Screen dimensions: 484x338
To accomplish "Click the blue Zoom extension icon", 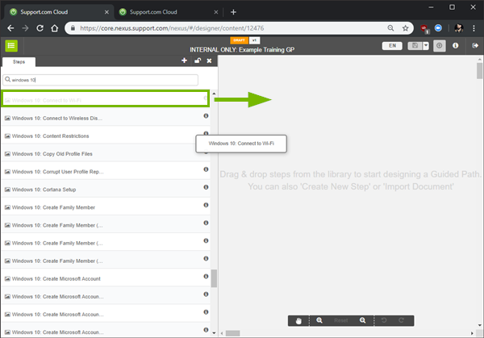I will pos(438,28).
